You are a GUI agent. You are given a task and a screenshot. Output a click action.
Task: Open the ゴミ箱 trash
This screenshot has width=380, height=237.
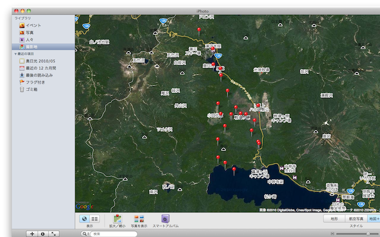tap(31, 89)
